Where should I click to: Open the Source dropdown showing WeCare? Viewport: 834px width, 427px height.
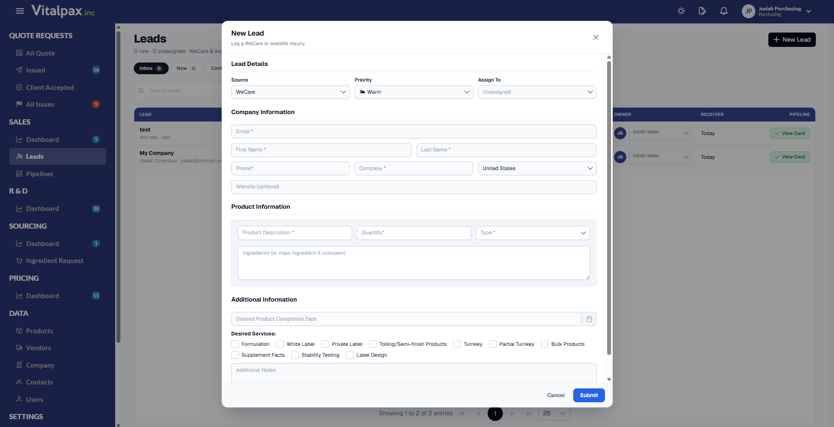290,92
